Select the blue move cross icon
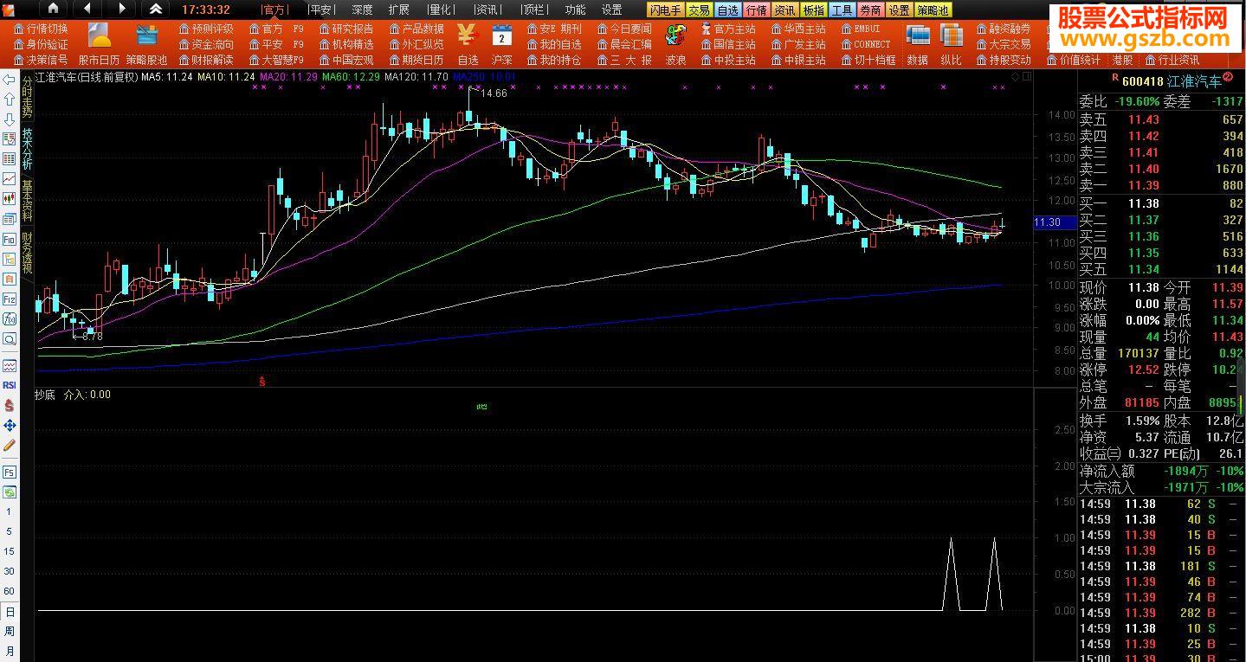Viewport: 1246px width, 662px height. [10, 425]
